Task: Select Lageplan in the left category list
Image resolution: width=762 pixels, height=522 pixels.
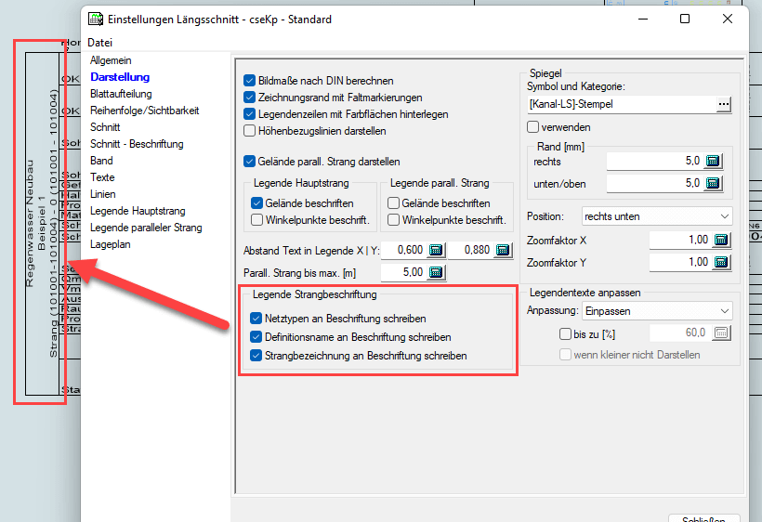Action: (x=112, y=244)
